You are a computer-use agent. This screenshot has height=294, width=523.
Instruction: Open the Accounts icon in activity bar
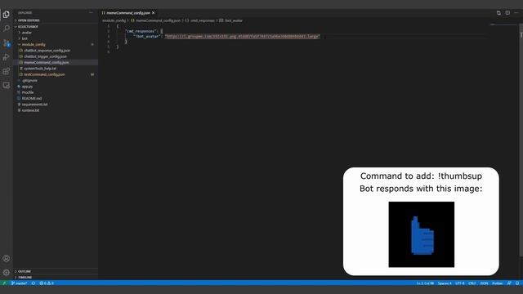[6, 258]
